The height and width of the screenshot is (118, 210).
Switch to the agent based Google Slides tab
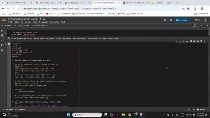pos(165,3)
